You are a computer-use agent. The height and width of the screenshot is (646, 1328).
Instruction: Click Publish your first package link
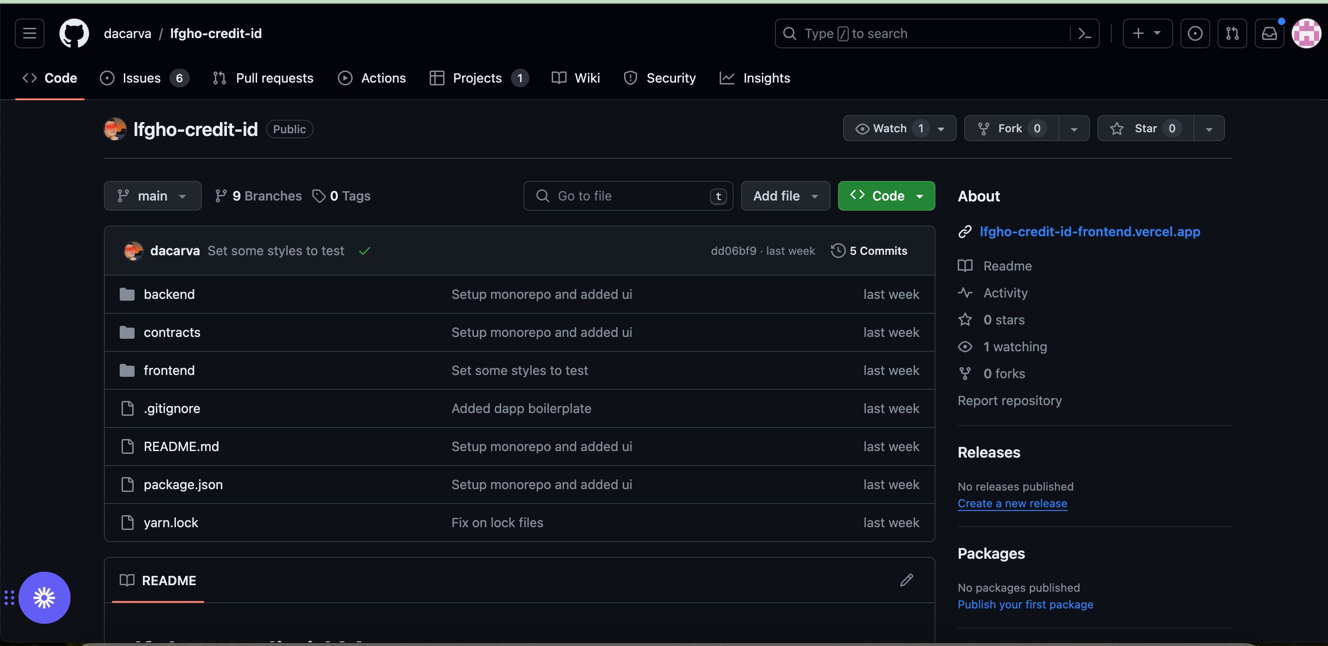coord(1025,605)
